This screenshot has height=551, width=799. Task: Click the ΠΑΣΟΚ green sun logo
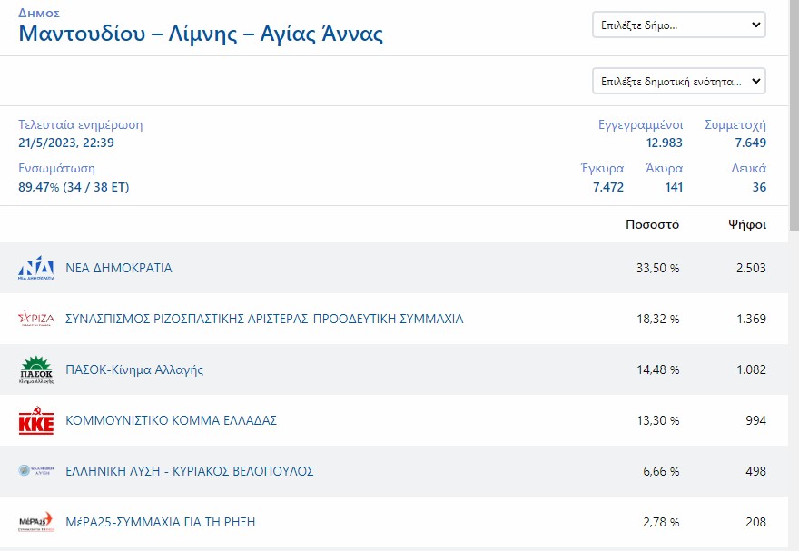coord(36,370)
